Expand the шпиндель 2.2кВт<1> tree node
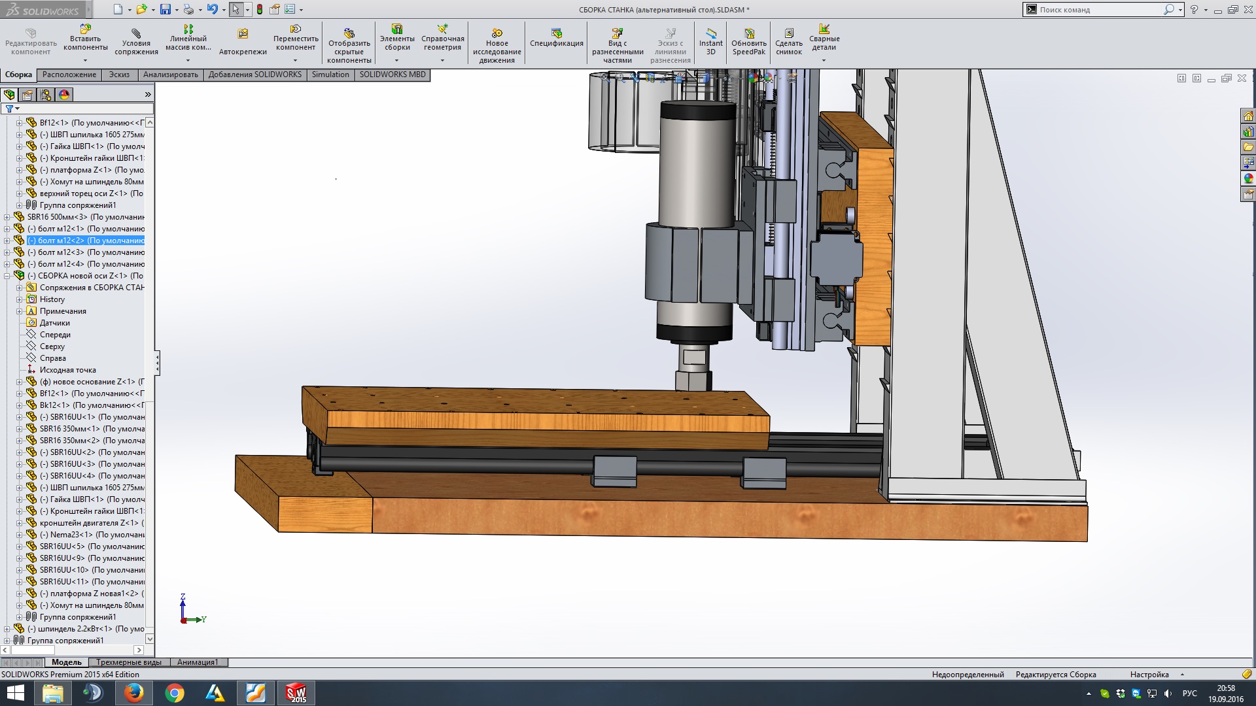The image size is (1256, 706). (x=7, y=629)
